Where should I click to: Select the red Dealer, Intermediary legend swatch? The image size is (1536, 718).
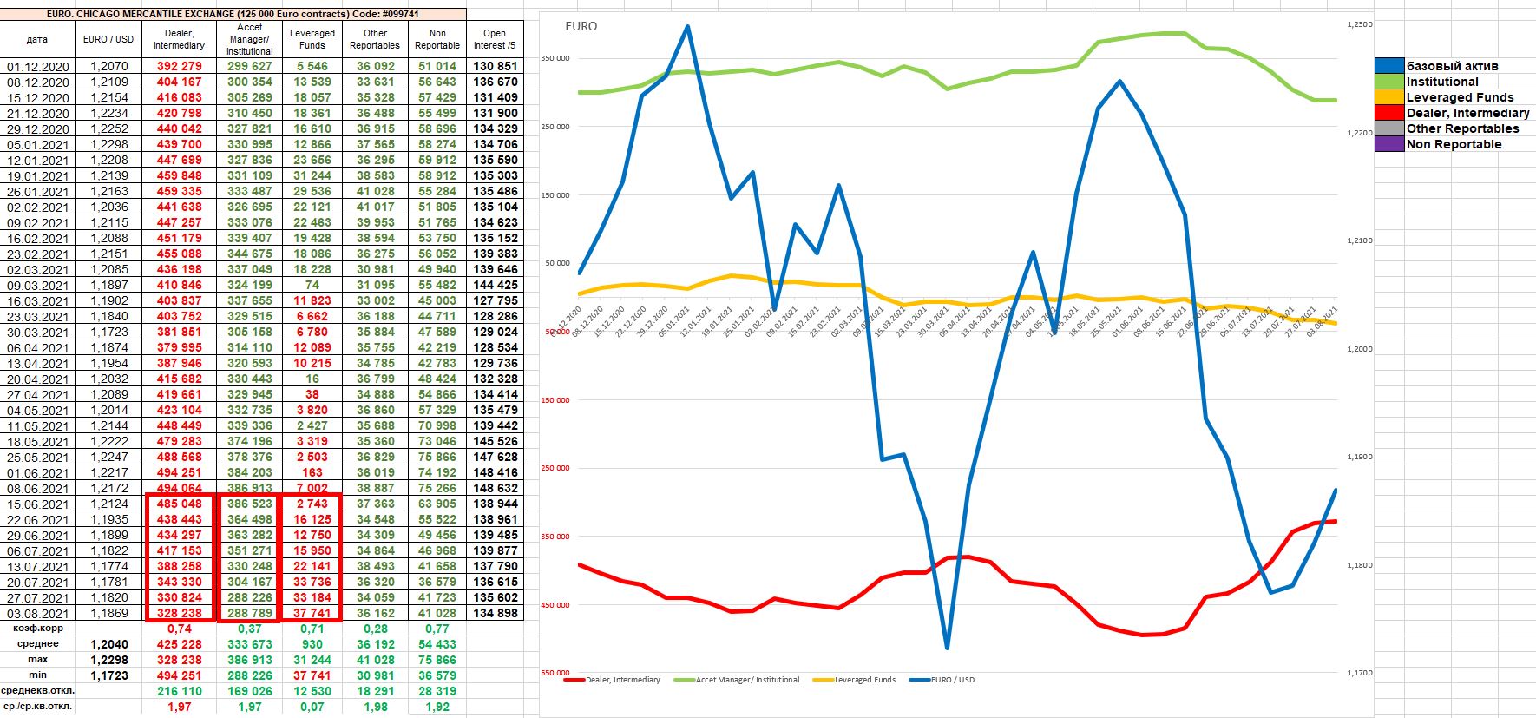(x=1389, y=113)
